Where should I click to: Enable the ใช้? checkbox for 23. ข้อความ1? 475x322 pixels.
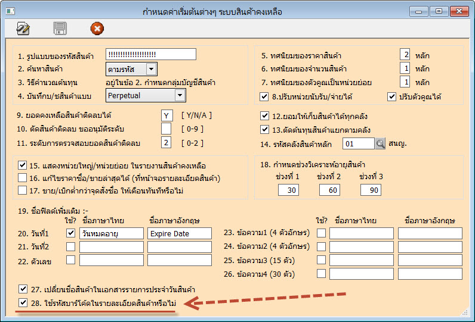321,233
